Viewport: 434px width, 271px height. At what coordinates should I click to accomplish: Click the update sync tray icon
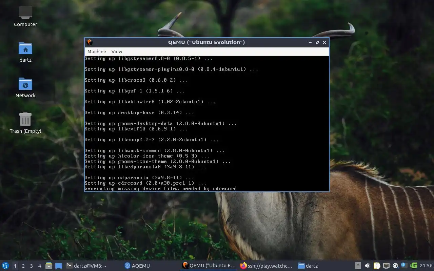pos(395,266)
